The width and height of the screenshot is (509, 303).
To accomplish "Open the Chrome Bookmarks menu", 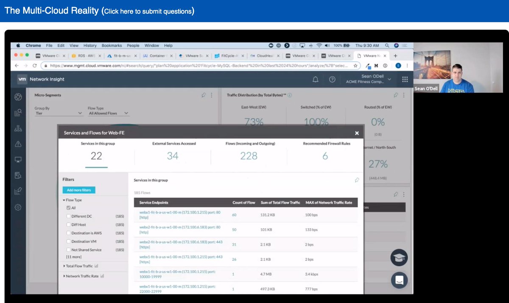I will point(112,45).
